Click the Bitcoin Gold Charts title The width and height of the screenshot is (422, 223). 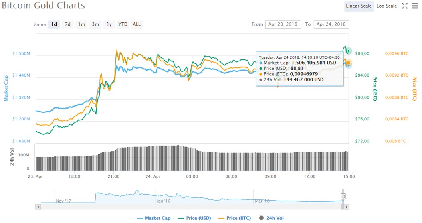click(44, 5)
